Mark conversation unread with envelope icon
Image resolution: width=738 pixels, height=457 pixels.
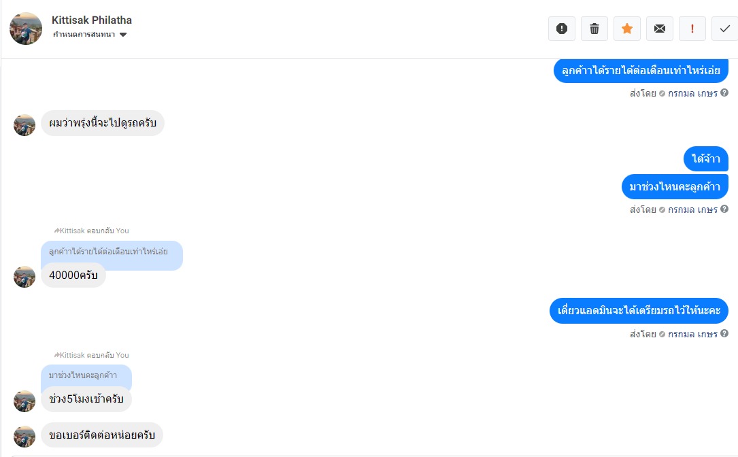660,29
